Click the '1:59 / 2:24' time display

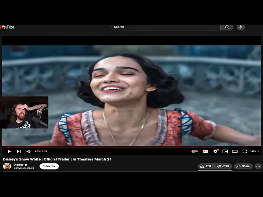point(41,151)
